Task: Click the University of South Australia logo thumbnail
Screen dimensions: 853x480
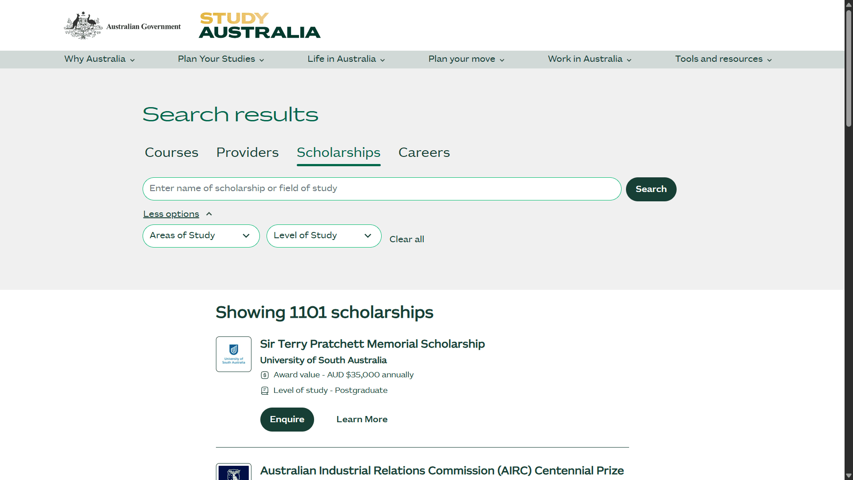Action: click(233, 354)
